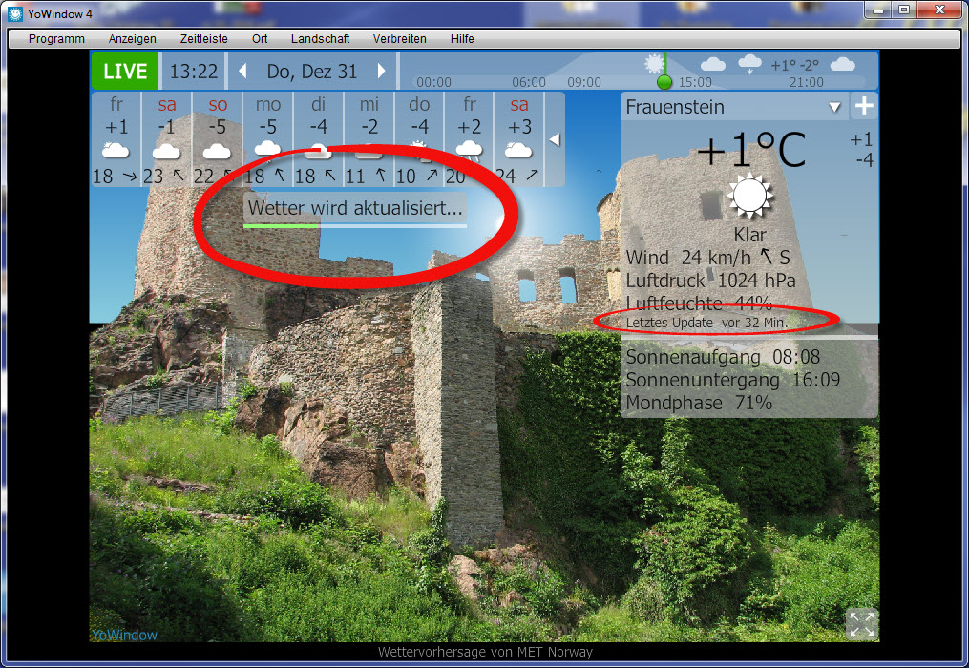
Task: Click the green LIVE button
Action: (125, 72)
